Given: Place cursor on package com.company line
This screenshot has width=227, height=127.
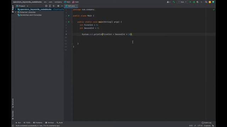Looking at the screenshot, I should pos(84,10).
